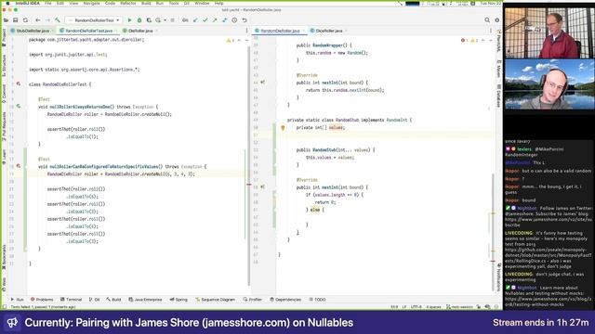Open the right editor tabs more-options icon
The height and width of the screenshot is (334, 595).
coord(491,31)
